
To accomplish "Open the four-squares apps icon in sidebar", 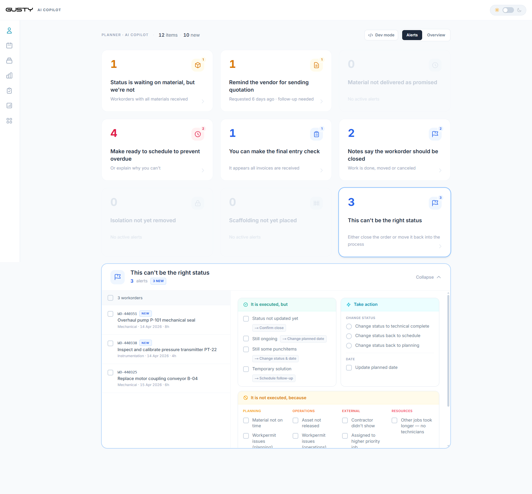I will click(9, 121).
